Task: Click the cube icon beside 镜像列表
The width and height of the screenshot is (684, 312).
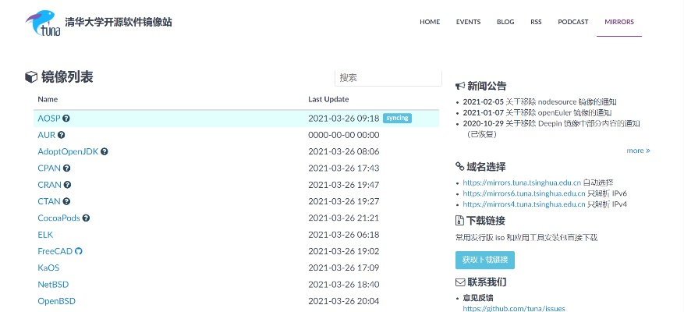Action: pyautogui.click(x=31, y=77)
